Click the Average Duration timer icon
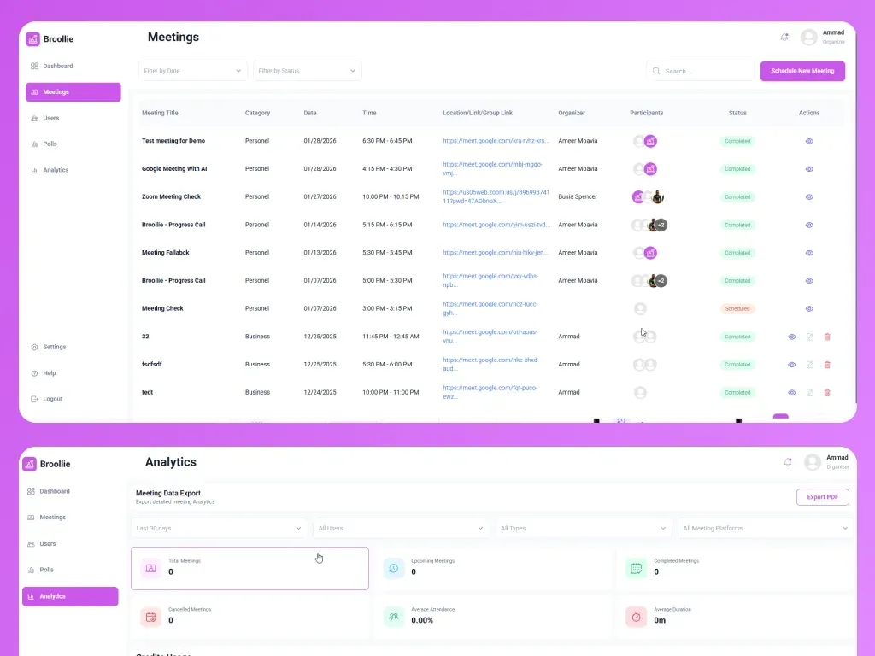The height and width of the screenshot is (656, 875). (x=636, y=617)
